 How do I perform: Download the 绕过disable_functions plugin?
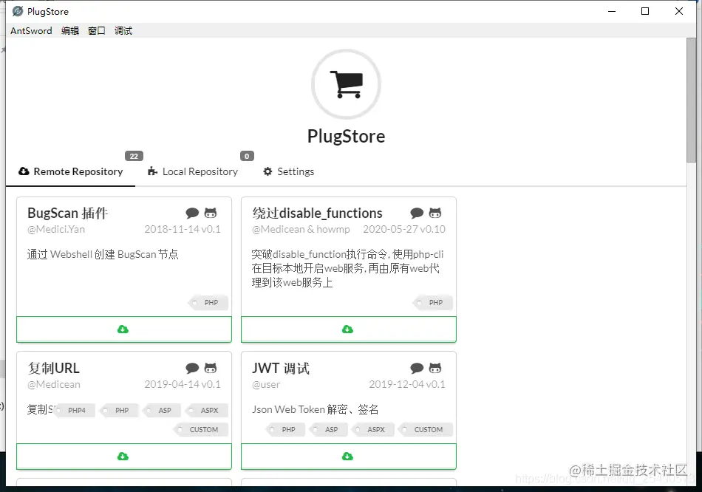[x=348, y=329]
